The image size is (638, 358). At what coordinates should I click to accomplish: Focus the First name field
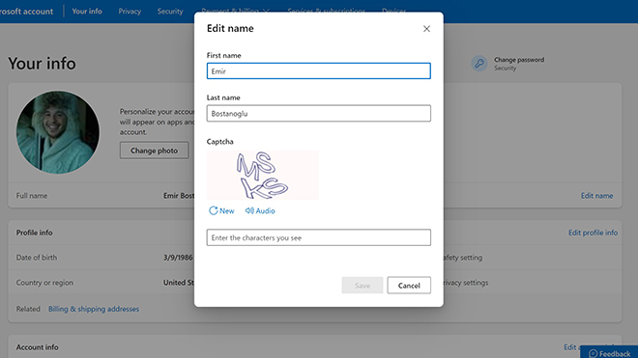point(319,71)
